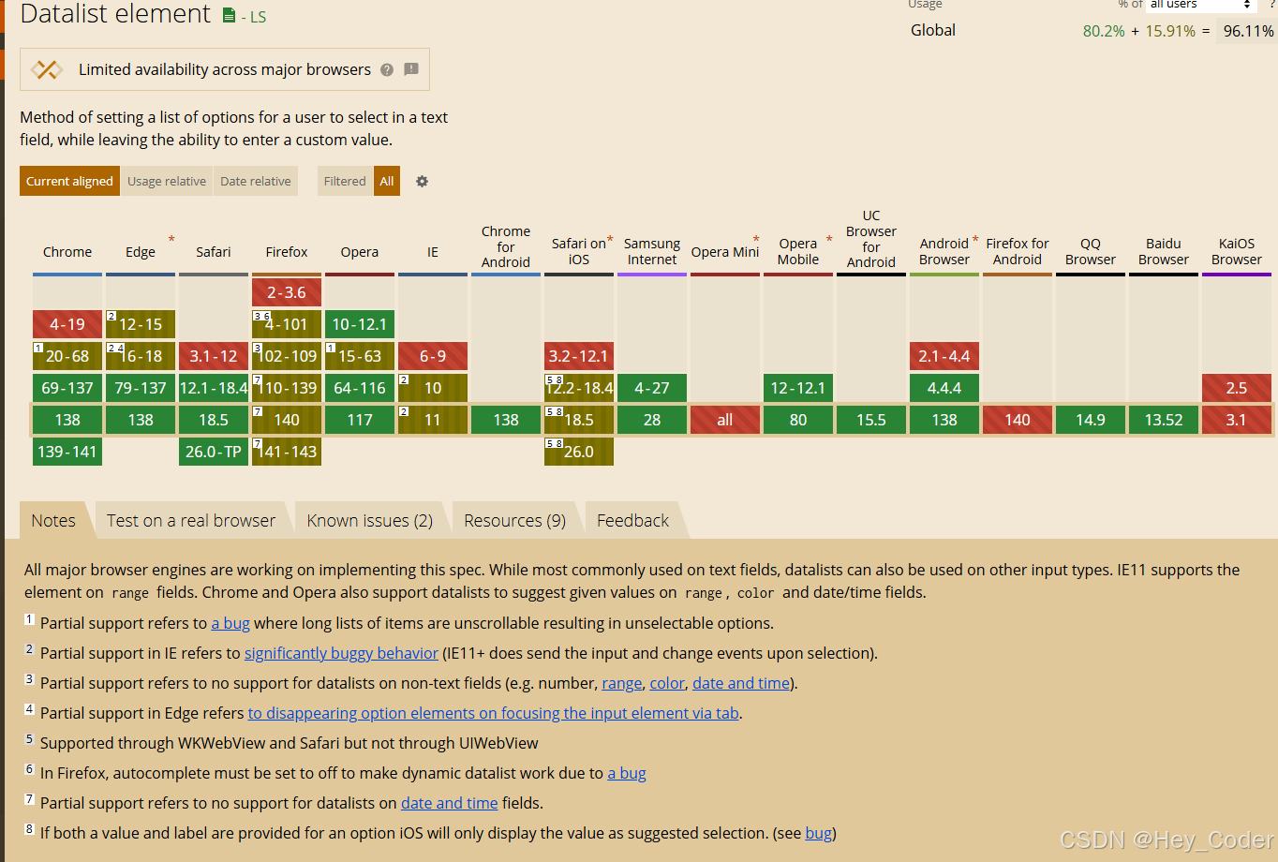Switch to Test on a real browser tab
Viewport: 1278px width, 862px height.
point(191,521)
